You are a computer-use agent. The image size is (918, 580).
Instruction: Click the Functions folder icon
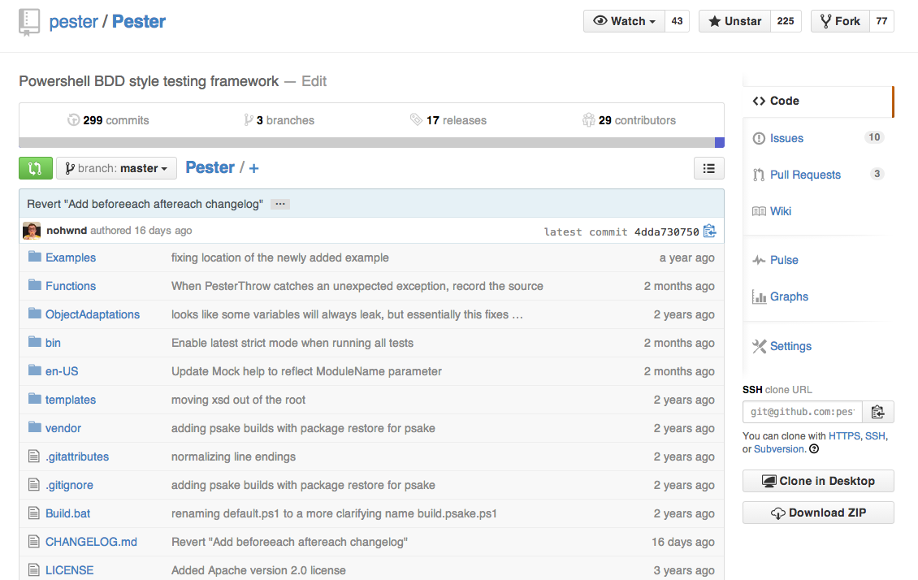coord(35,285)
